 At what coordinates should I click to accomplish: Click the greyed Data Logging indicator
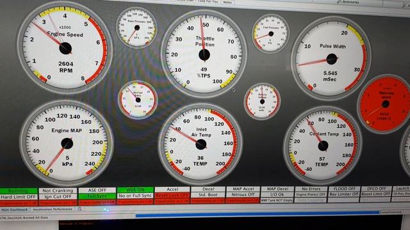(x=311, y=200)
